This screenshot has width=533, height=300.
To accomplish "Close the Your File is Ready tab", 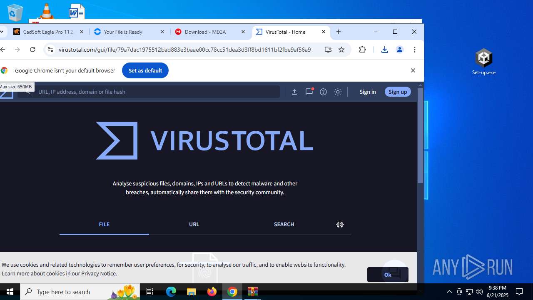I will [162, 32].
